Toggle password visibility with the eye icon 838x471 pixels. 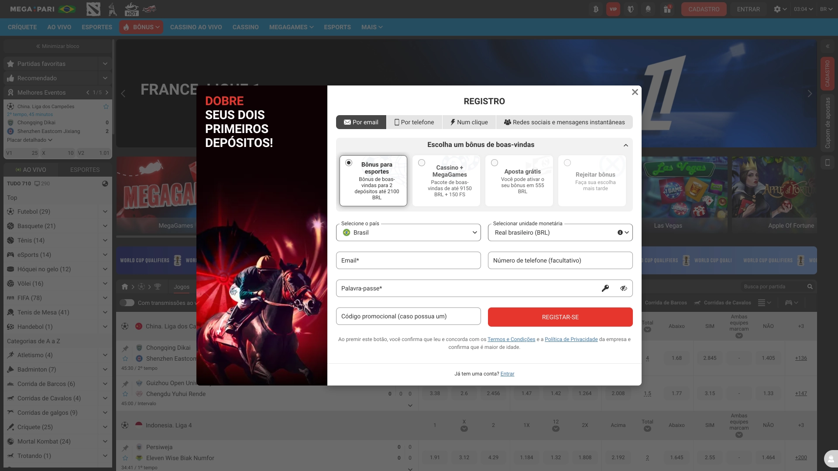[x=623, y=288]
